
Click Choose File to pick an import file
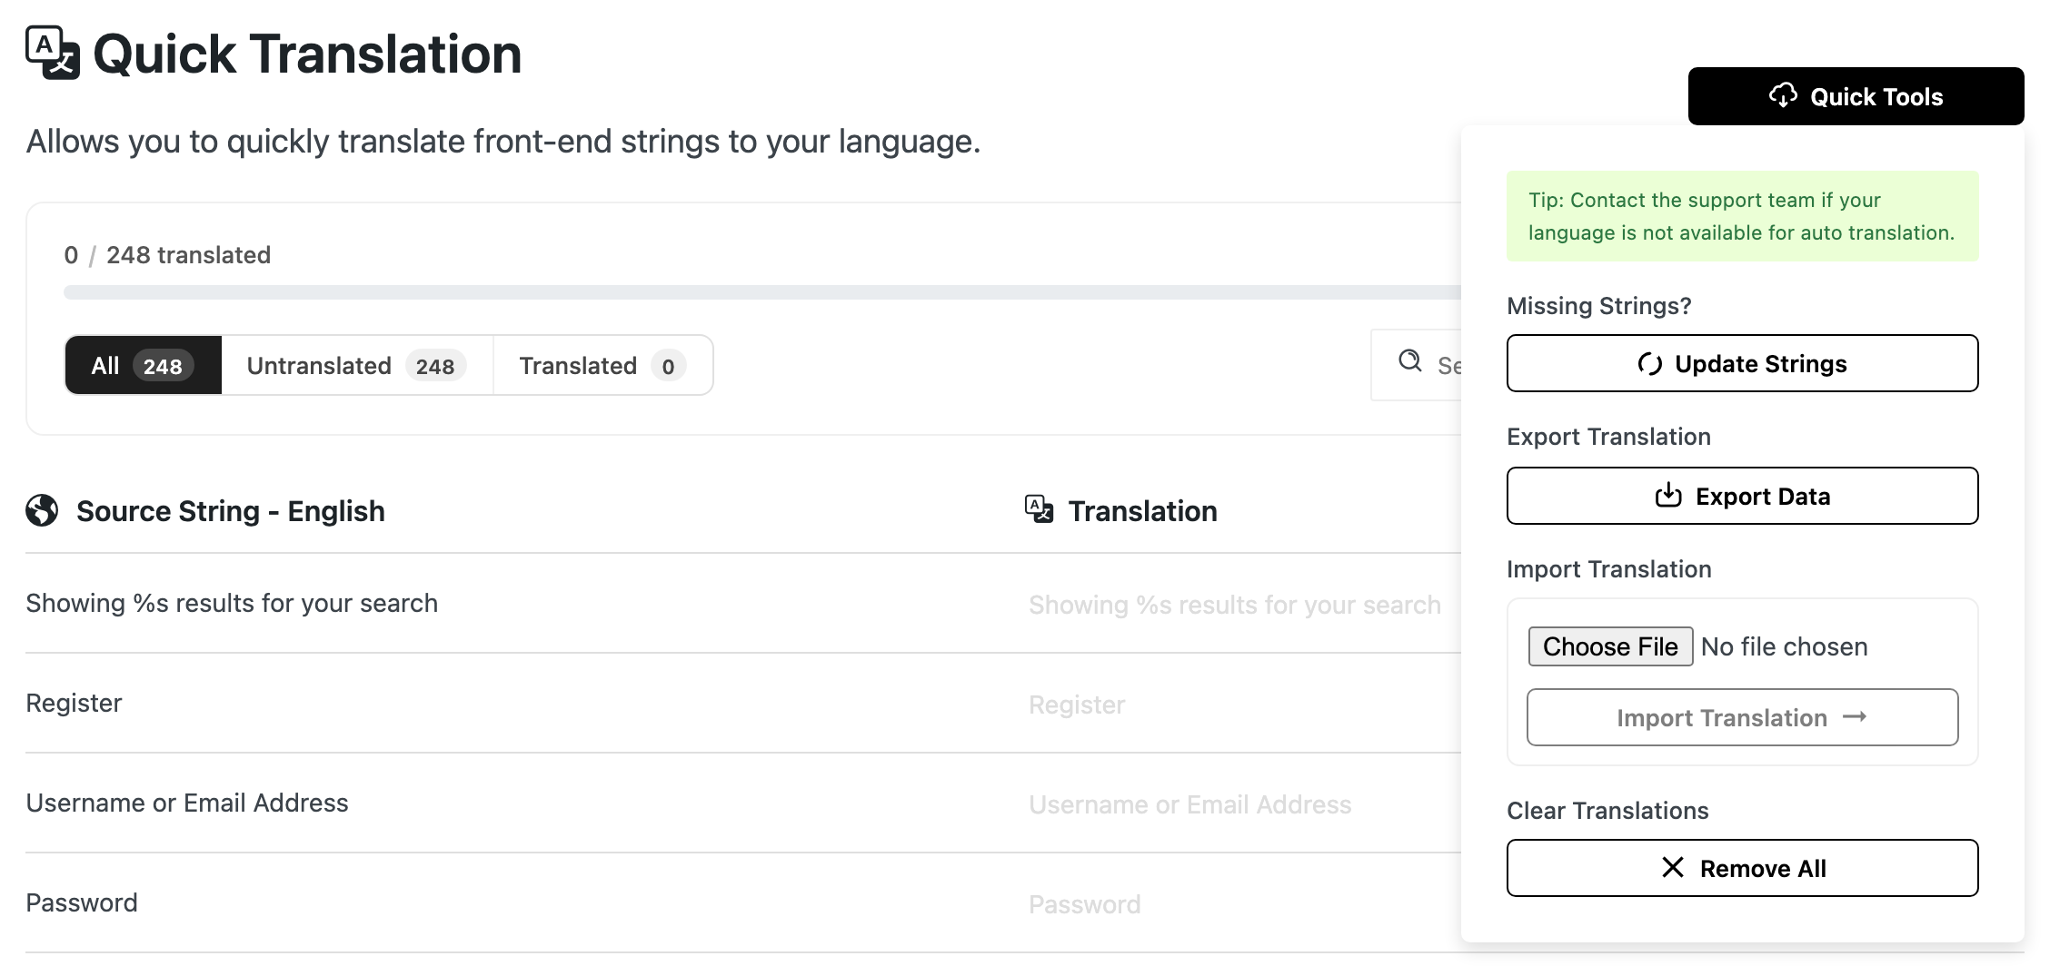click(x=1610, y=646)
